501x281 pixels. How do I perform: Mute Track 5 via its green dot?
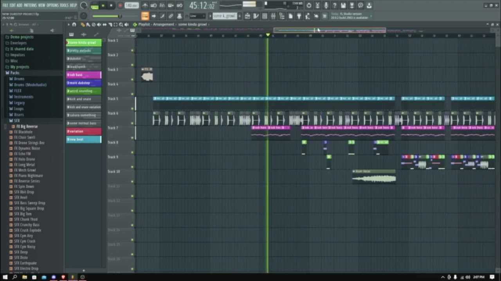(132, 108)
